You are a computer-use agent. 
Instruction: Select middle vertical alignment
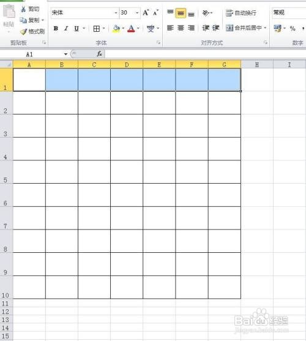click(181, 13)
